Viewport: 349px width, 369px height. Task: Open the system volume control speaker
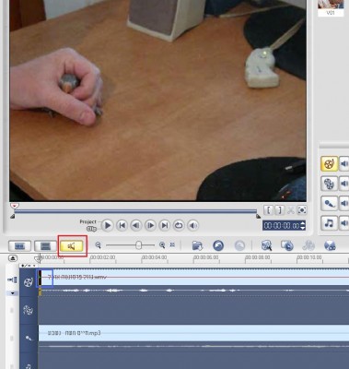coord(193,225)
